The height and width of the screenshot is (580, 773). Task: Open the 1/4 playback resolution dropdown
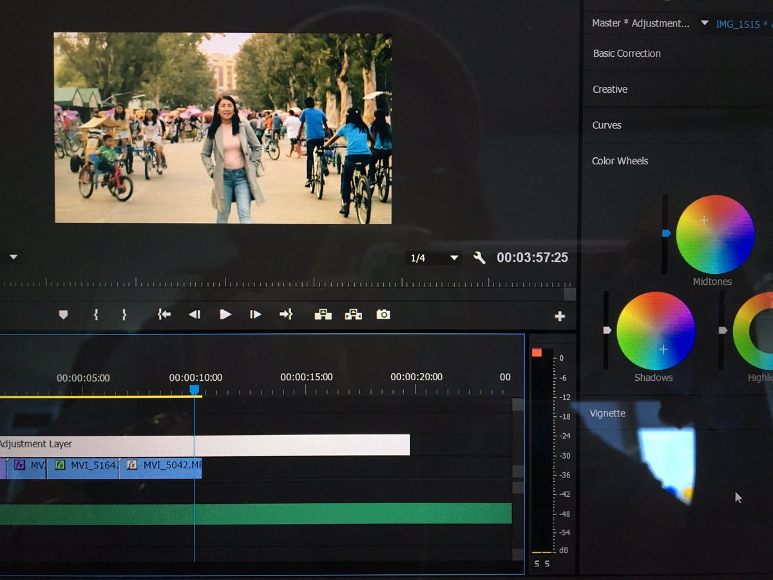432,258
